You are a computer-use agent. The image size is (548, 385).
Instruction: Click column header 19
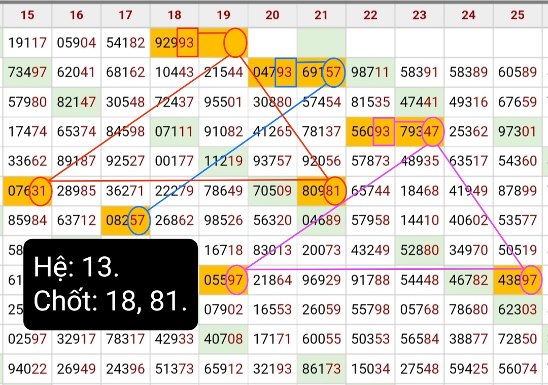(x=223, y=15)
